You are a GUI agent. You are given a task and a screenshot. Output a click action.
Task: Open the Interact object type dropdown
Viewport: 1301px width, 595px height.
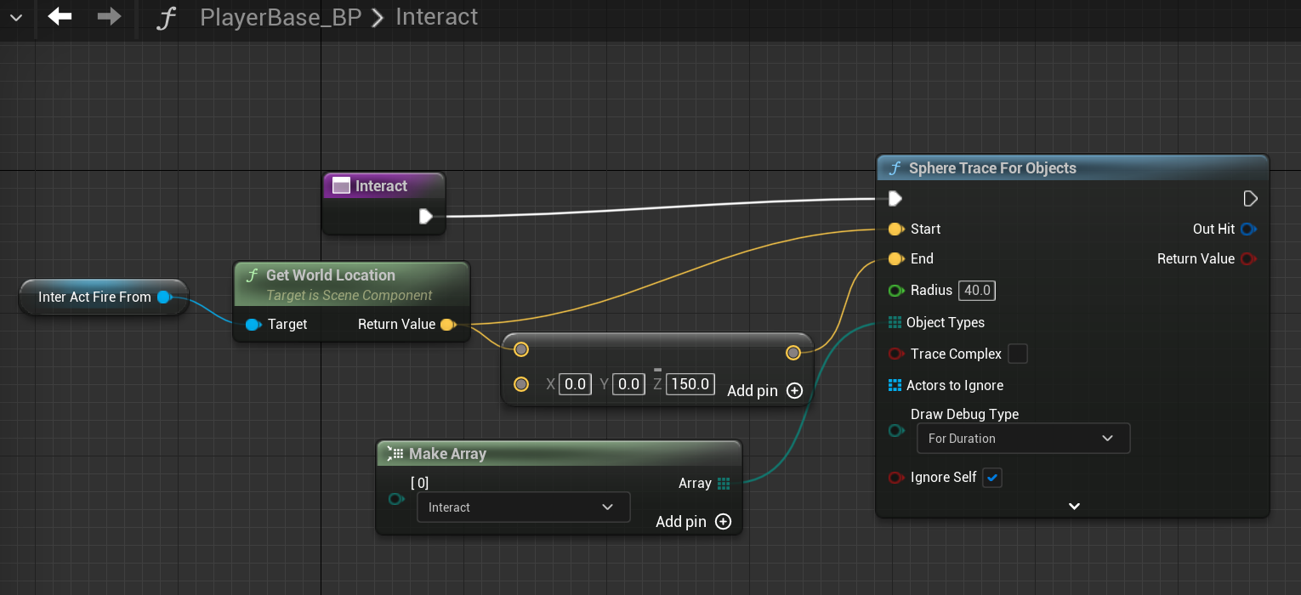[x=523, y=507]
